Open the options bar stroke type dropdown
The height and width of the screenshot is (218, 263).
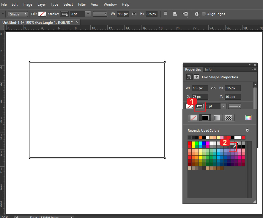(x=100, y=14)
